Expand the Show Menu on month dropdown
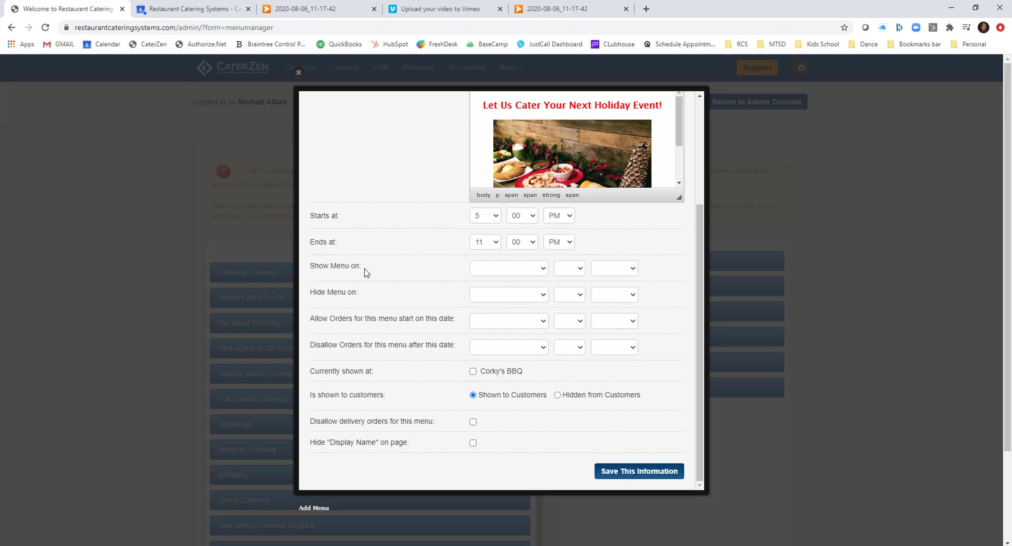1012x546 pixels. coord(509,269)
